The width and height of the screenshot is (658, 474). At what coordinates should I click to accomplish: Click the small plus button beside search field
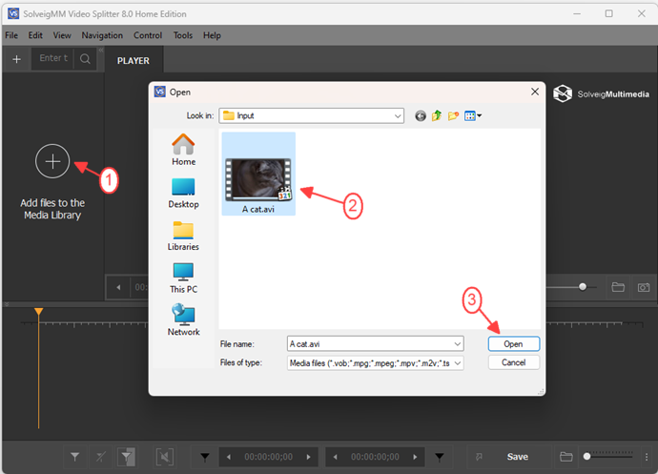17,59
